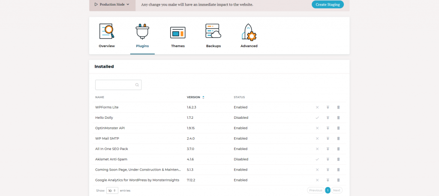Focus the installed plugins search field
Image resolution: width=439 pixels, height=196 pixels.
[118, 85]
